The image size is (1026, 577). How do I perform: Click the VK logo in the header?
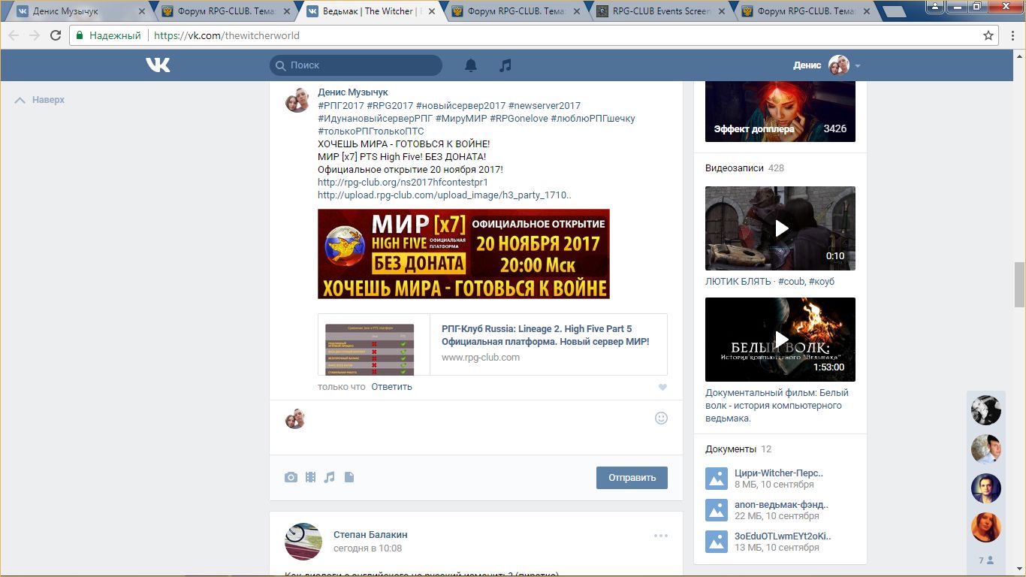coord(158,65)
